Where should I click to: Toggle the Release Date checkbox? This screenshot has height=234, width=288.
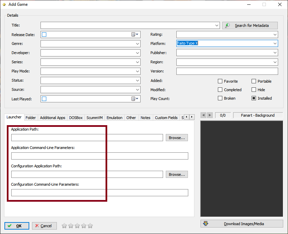44,34
